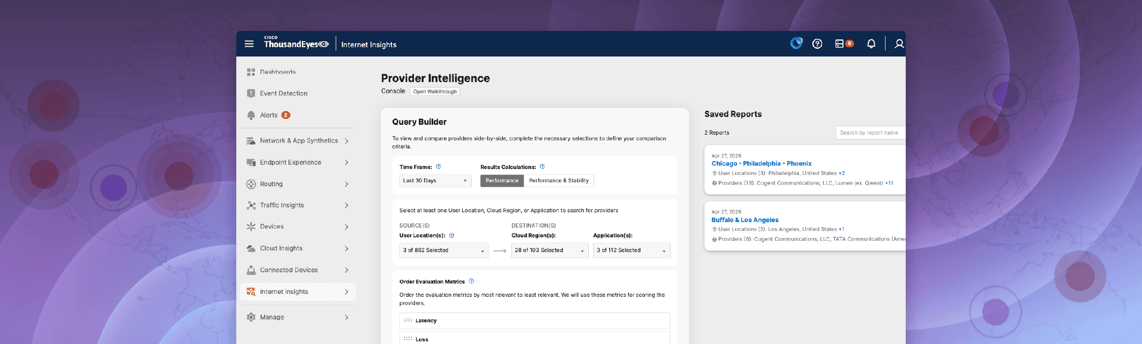This screenshot has height=344, width=1142.
Task: Open the user account icon
Action: click(x=899, y=44)
